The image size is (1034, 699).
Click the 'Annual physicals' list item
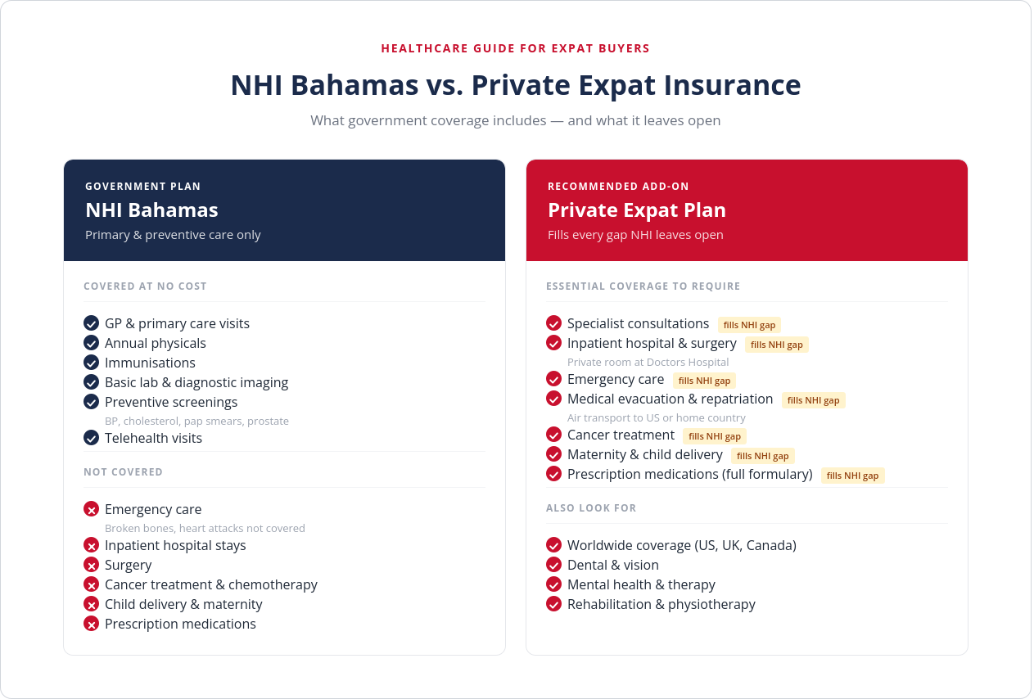coord(156,343)
